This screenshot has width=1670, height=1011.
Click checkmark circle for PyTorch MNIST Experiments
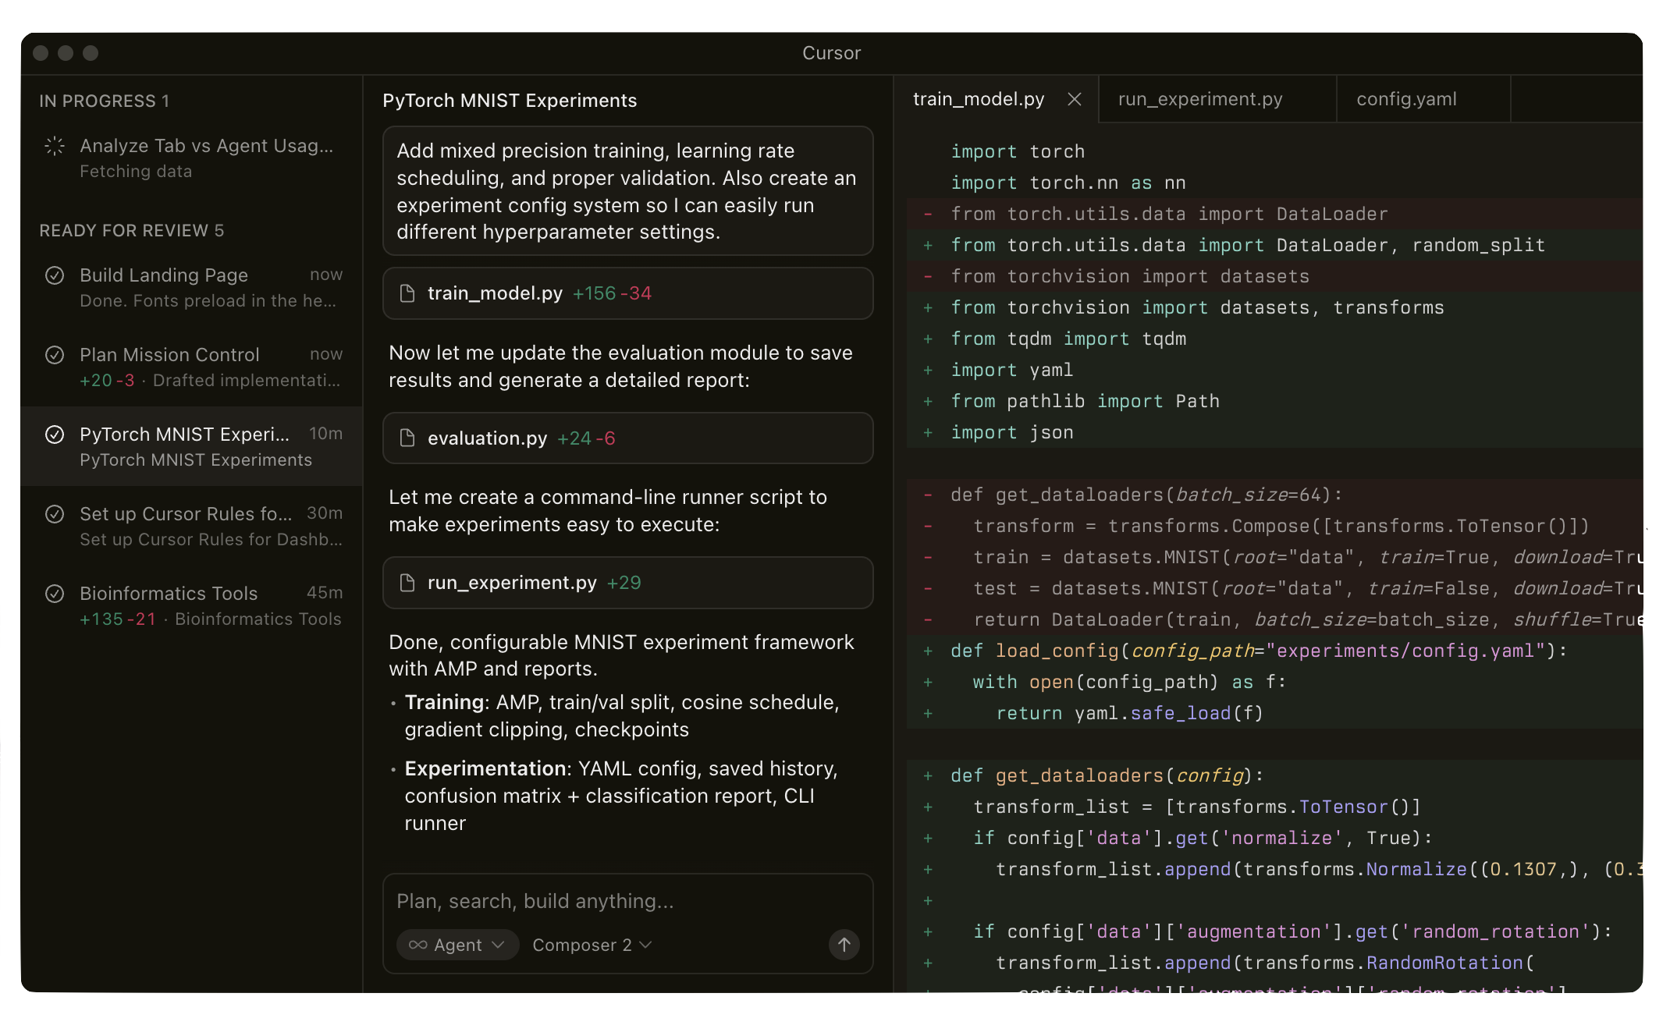pos(55,435)
